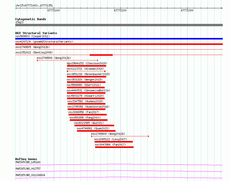Select esv1065122 (Levy2007) label
Viewport: 230px width, 181px height.
click(x=111, y=139)
